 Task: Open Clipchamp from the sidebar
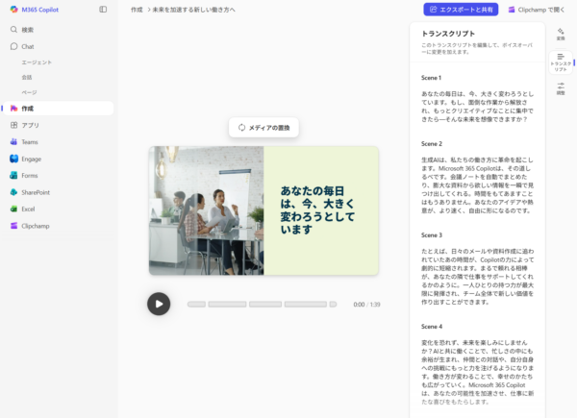35,225
